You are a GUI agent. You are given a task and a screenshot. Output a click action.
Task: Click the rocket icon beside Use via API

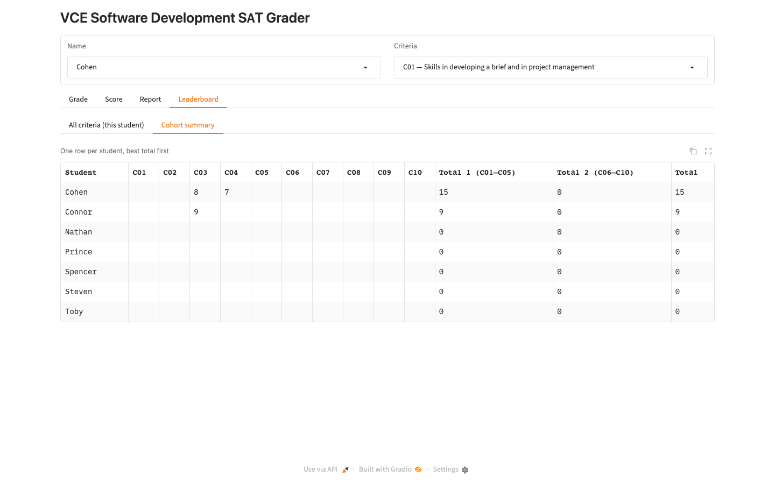click(x=346, y=469)
